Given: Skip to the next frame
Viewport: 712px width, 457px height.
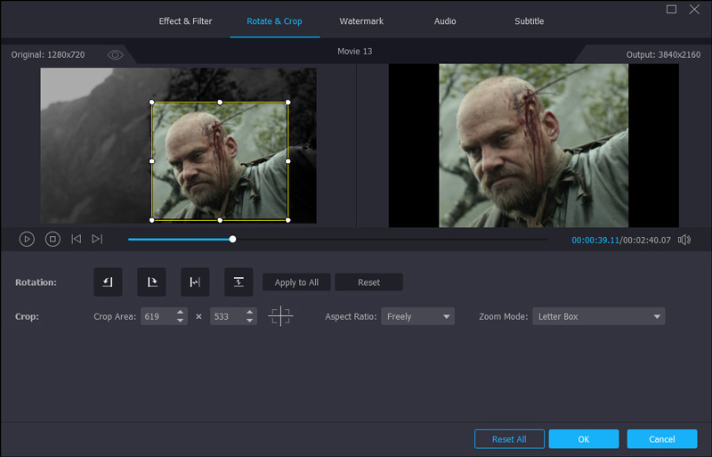Looking at the screenshot, I should [x=97, y=239].
